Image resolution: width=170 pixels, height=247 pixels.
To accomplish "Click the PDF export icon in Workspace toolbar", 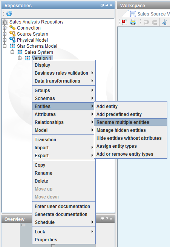I will tap(124, 22).
